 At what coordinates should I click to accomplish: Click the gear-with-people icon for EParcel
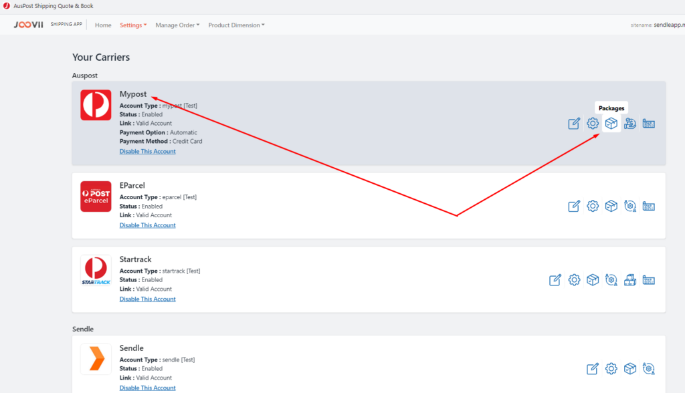[x=630, y=206]
